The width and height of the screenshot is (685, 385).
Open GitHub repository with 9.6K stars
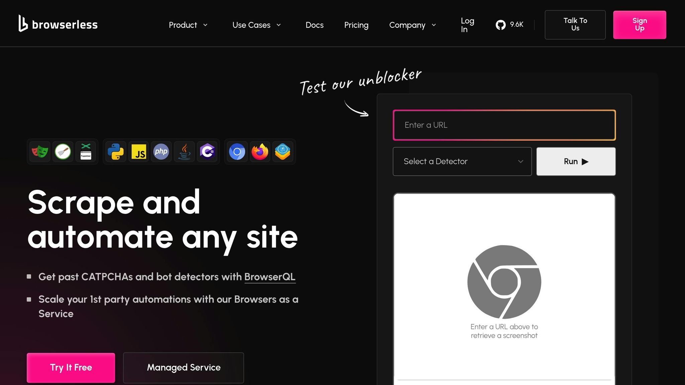point(509,25)
